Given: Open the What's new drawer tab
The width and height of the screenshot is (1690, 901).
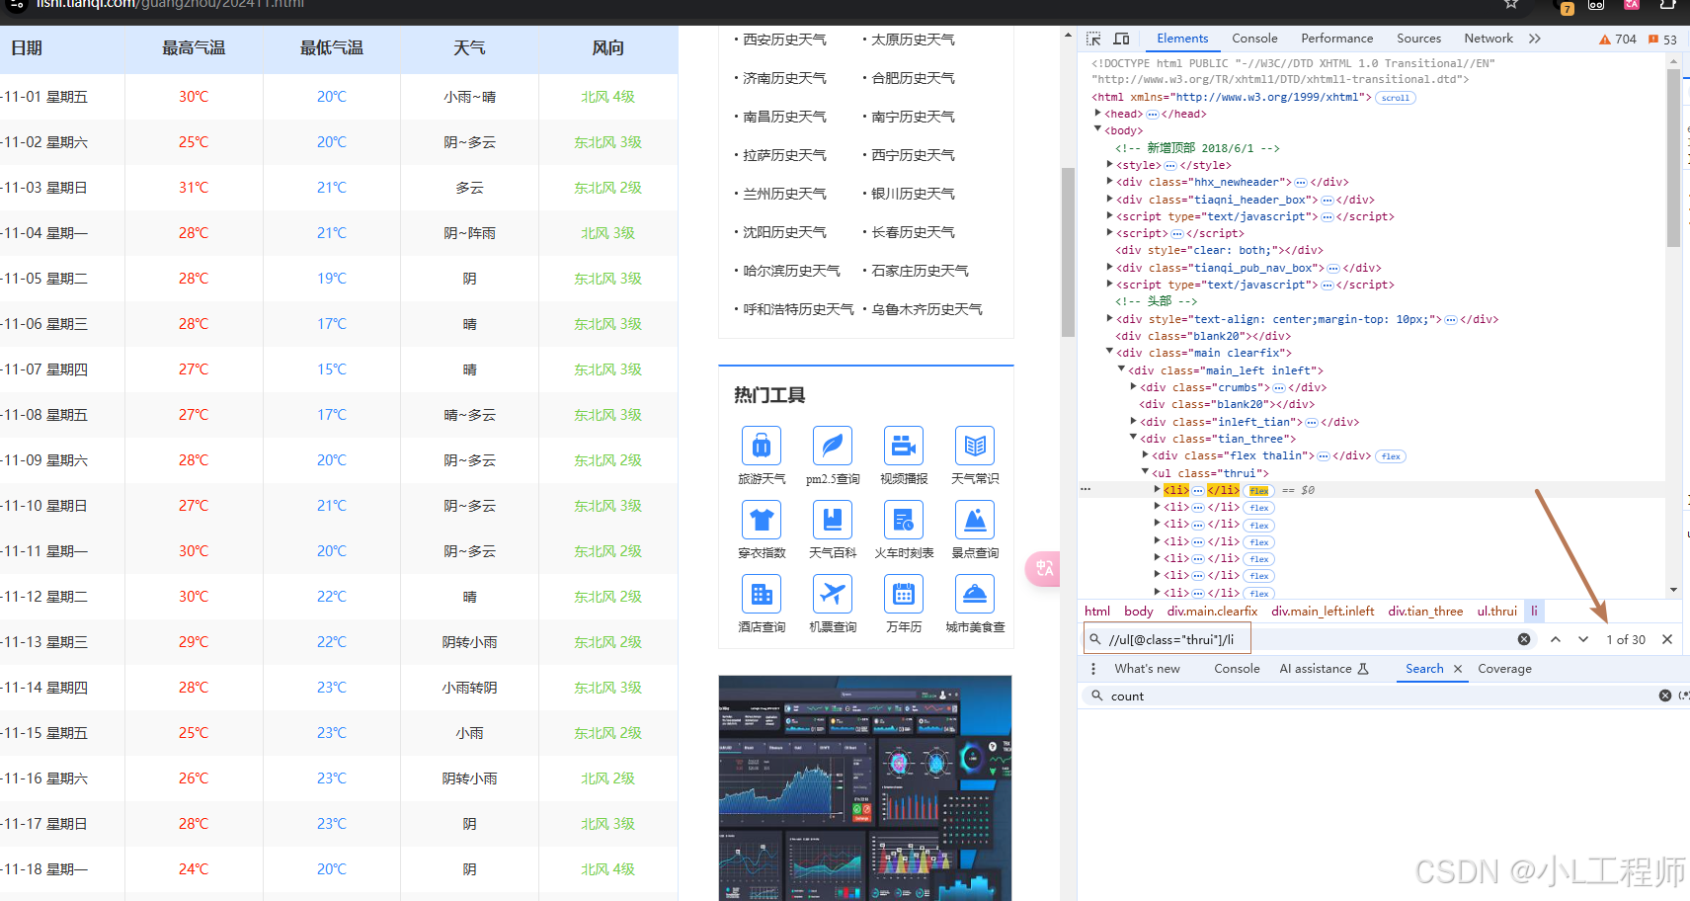Looking at the screenshot, I should tap(1147, 669).
